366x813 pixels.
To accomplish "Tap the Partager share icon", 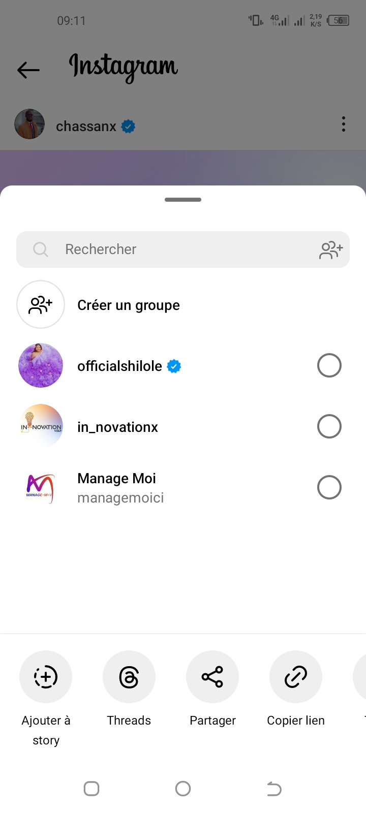I will click(212, 677).
